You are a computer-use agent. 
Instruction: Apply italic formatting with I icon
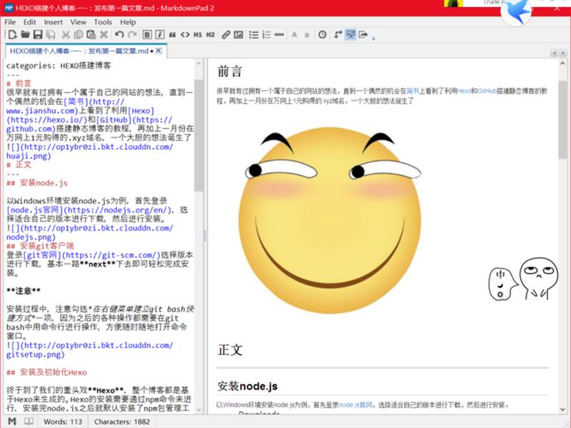[x=159, y=34]
